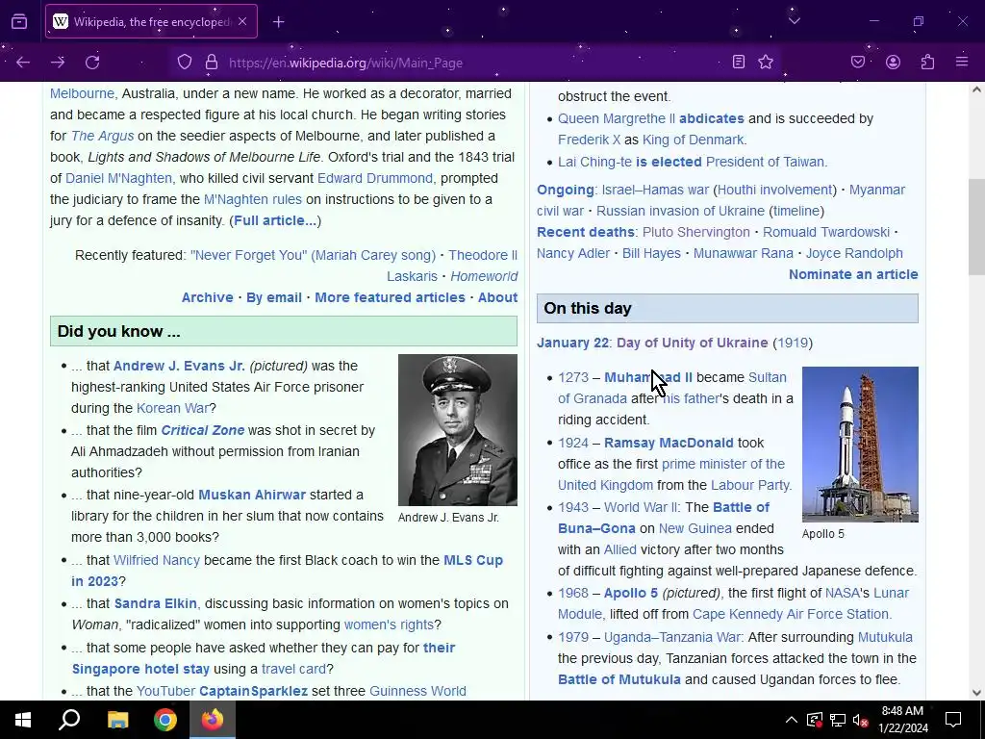
Task: Open Korean War link
Action: (172, 408)
